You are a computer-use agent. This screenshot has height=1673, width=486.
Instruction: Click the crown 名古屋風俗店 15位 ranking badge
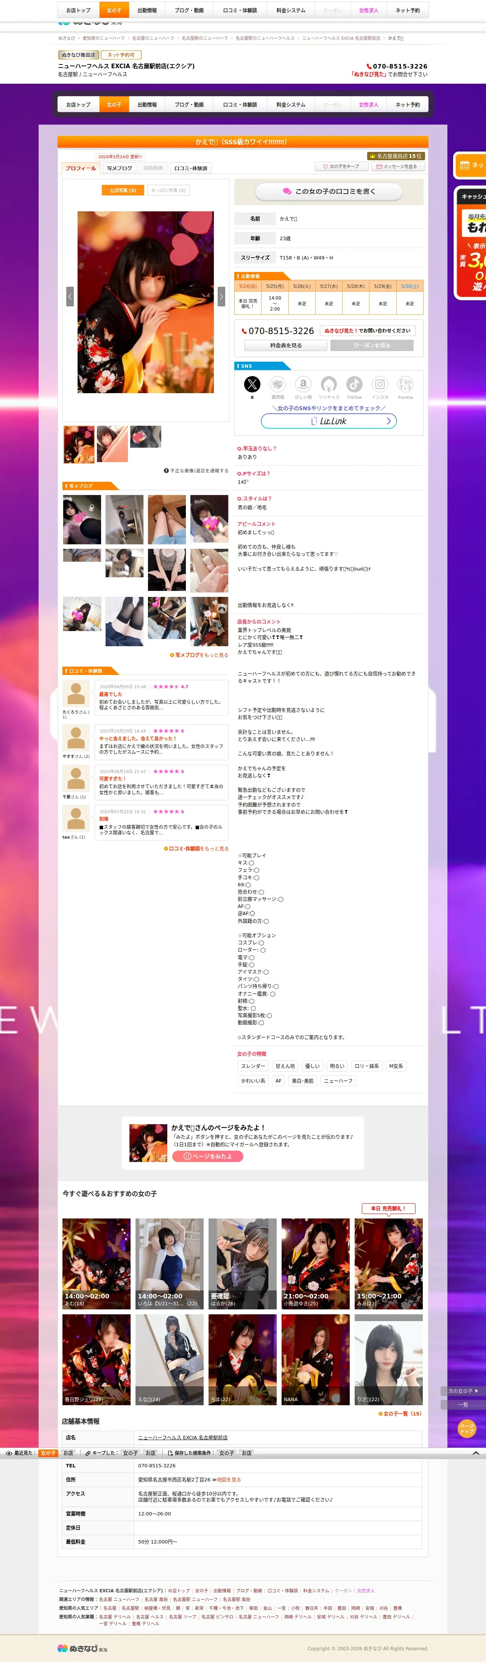395,156
